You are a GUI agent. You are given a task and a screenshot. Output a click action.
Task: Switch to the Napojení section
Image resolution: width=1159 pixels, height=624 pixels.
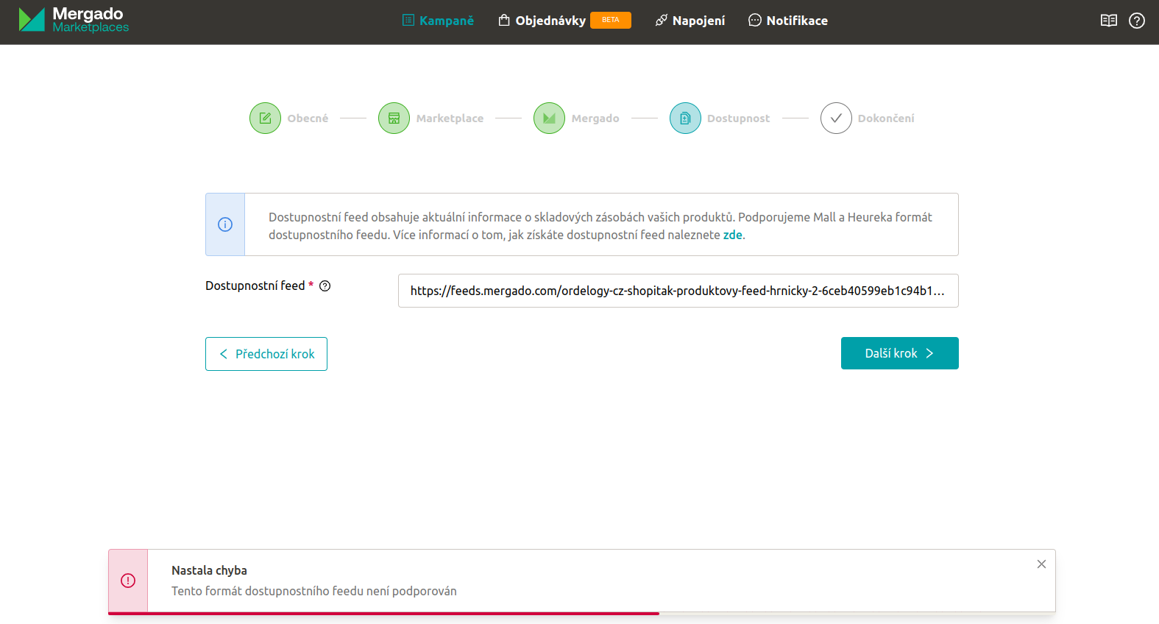[690, 21]
